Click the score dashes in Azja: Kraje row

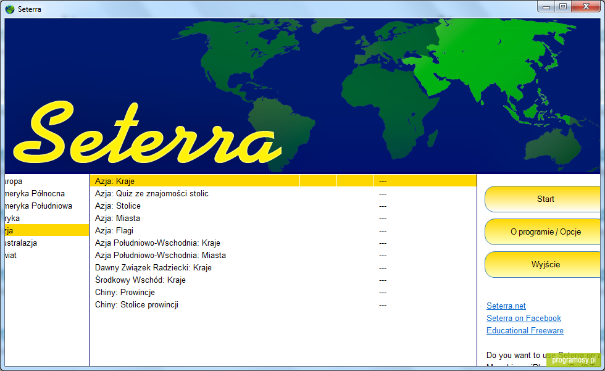click(382, 181)
